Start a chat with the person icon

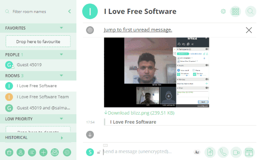(x=21, y=152)
